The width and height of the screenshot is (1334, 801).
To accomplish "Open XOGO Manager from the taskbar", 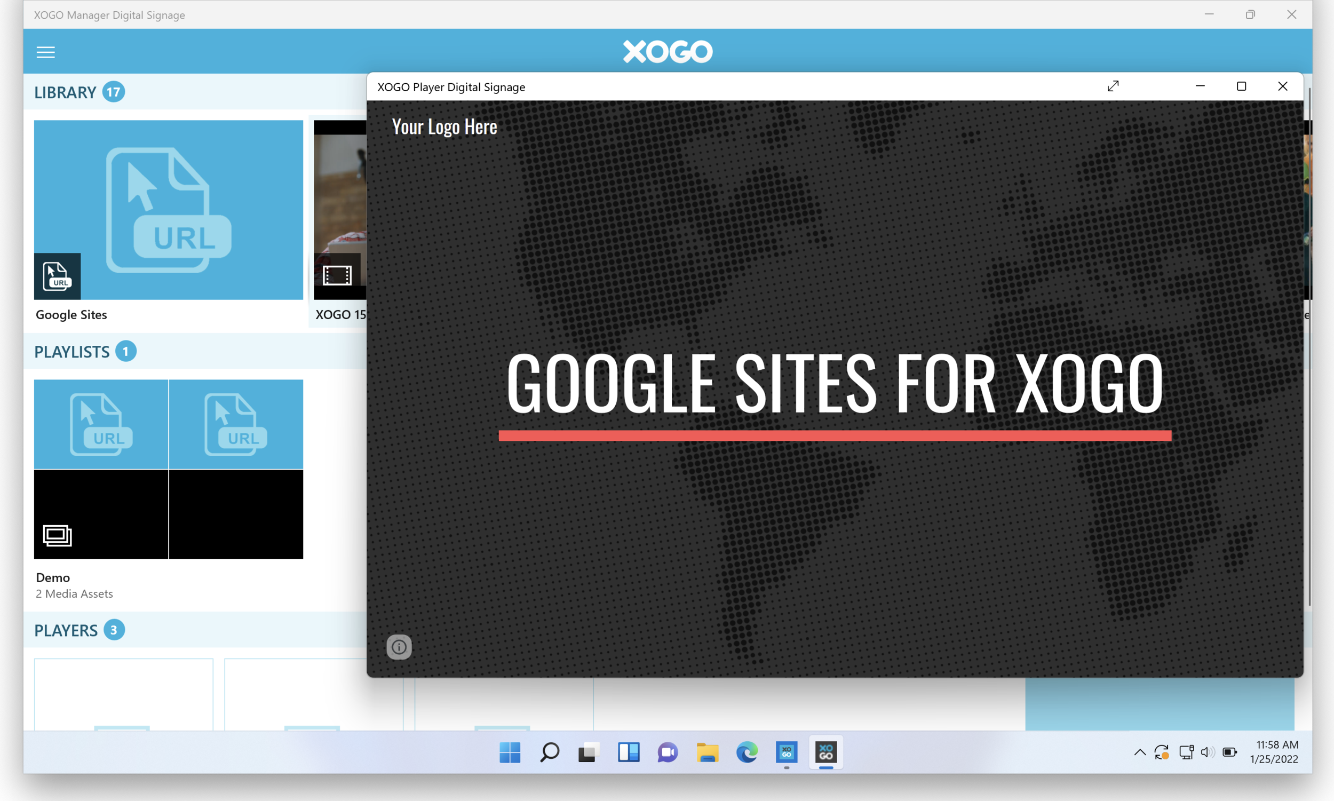I will click(x=787, y=752).
